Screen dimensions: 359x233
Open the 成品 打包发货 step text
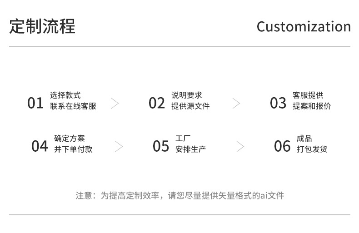tap(312, 144)
